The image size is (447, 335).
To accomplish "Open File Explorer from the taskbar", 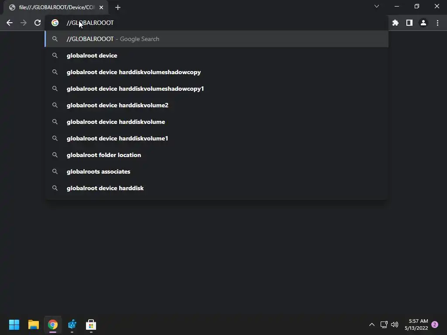I will (33, 325).
